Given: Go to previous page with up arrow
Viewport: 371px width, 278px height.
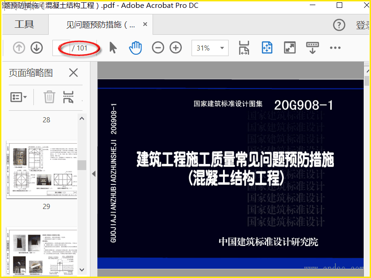Looking at the screenshot, I should pyautogui.click(x=19, y=48).
